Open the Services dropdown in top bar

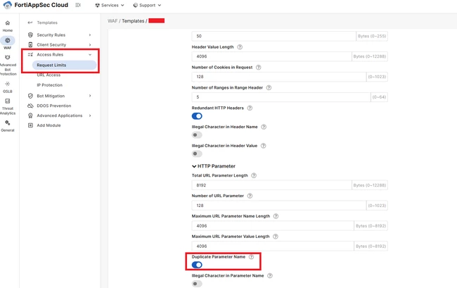(x=110, y=5)
